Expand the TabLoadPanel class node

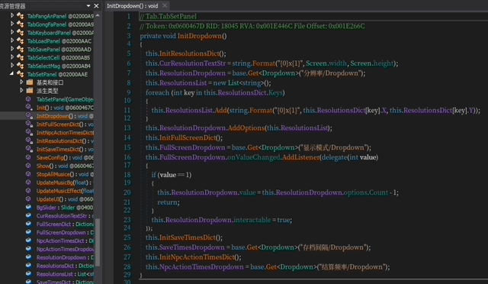pyautogui.click(x=12, y=40)
